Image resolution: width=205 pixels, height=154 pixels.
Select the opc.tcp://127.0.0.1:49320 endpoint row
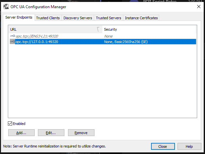103,42
